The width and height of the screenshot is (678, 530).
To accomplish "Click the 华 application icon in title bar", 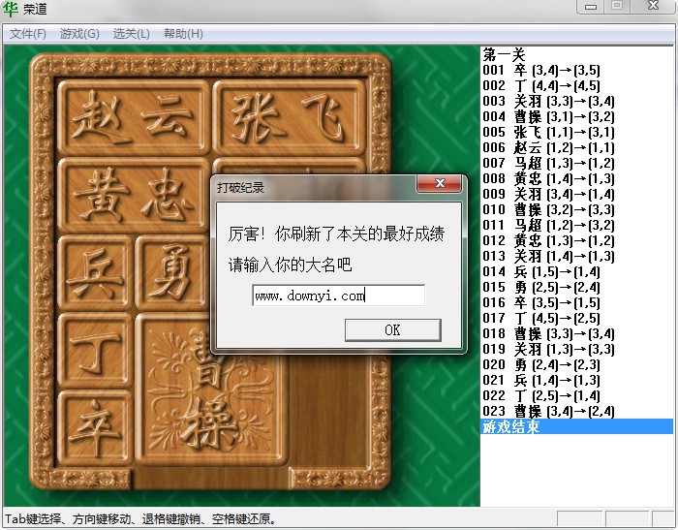I will (x=11, y=9).
